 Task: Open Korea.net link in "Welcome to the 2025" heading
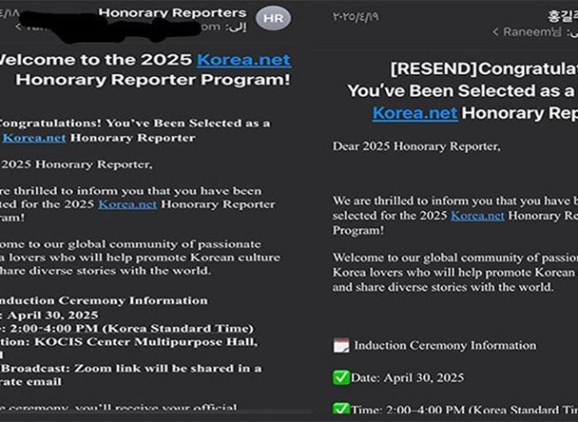[x=244, y=60]
